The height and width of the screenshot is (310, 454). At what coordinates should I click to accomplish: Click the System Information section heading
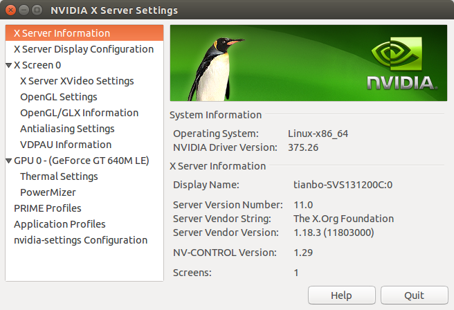[216, 115]
